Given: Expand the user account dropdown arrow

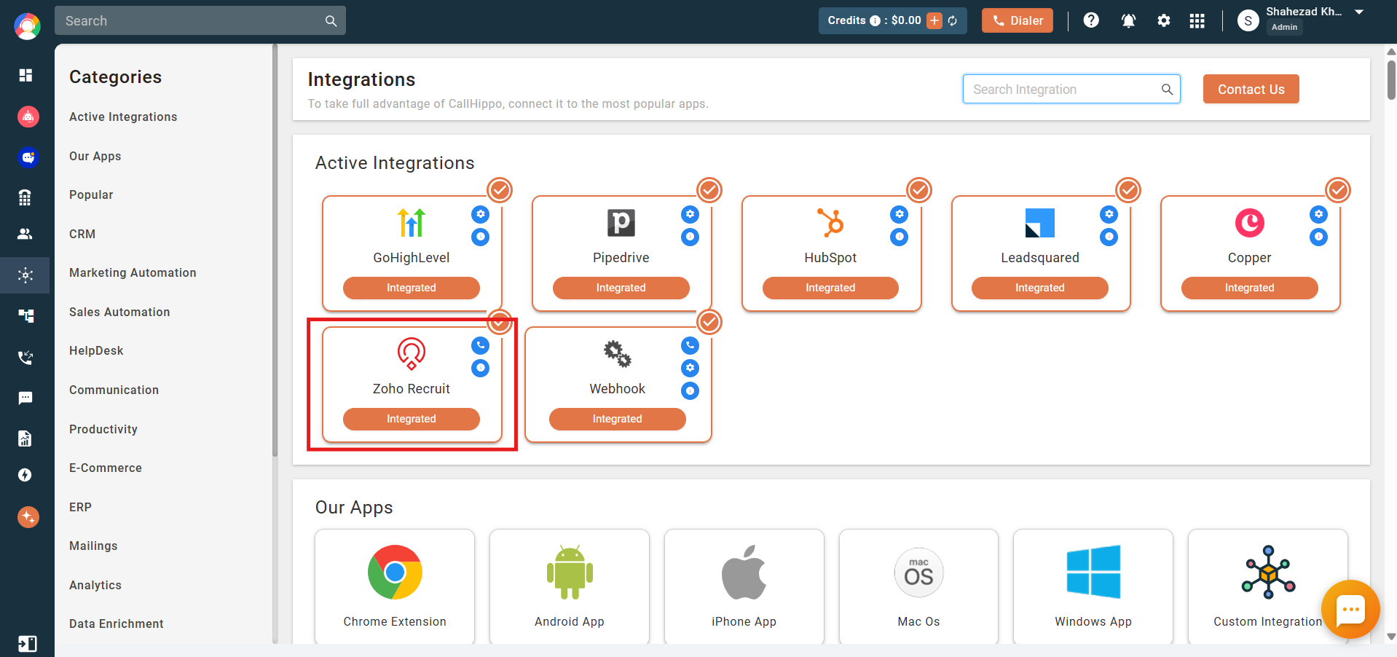Looking at the screenshot, I should pos(1359,12).
